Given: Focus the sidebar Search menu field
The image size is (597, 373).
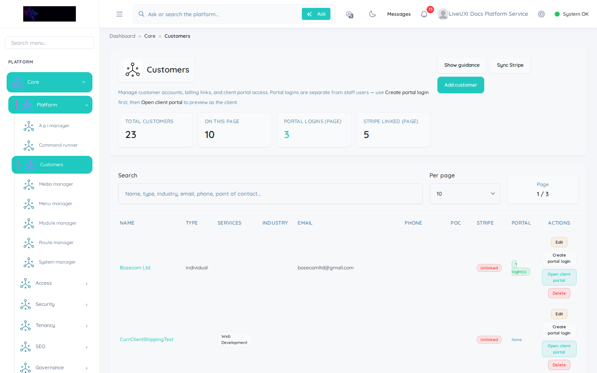Looking at the screenshot, I should [49, 43].
